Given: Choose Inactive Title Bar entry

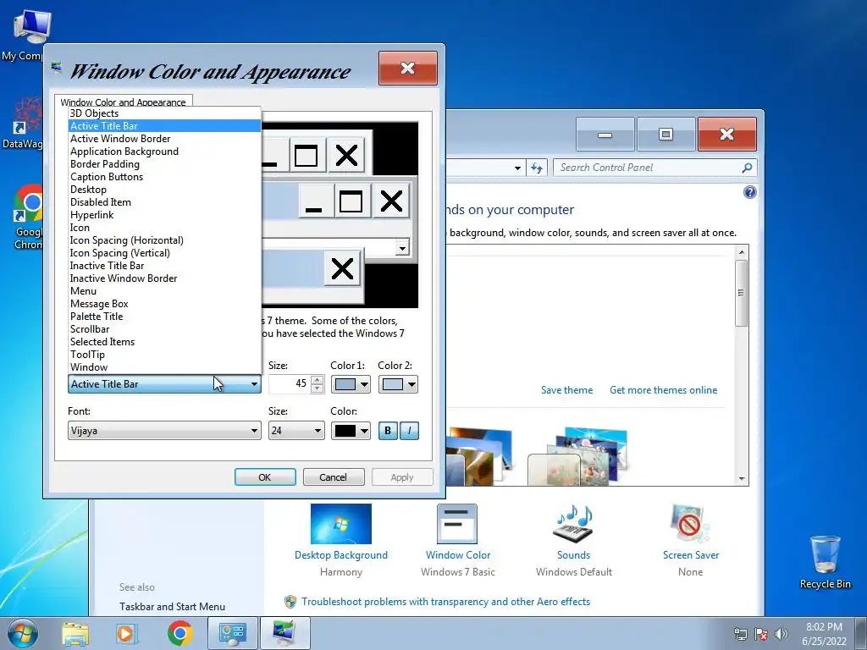Looking at the screenshot, I should point(164,266).
